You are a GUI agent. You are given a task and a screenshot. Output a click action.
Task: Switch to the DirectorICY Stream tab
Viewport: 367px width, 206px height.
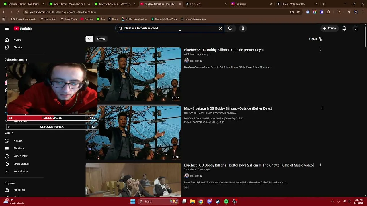pyautogui.click(x=115, y=4)
